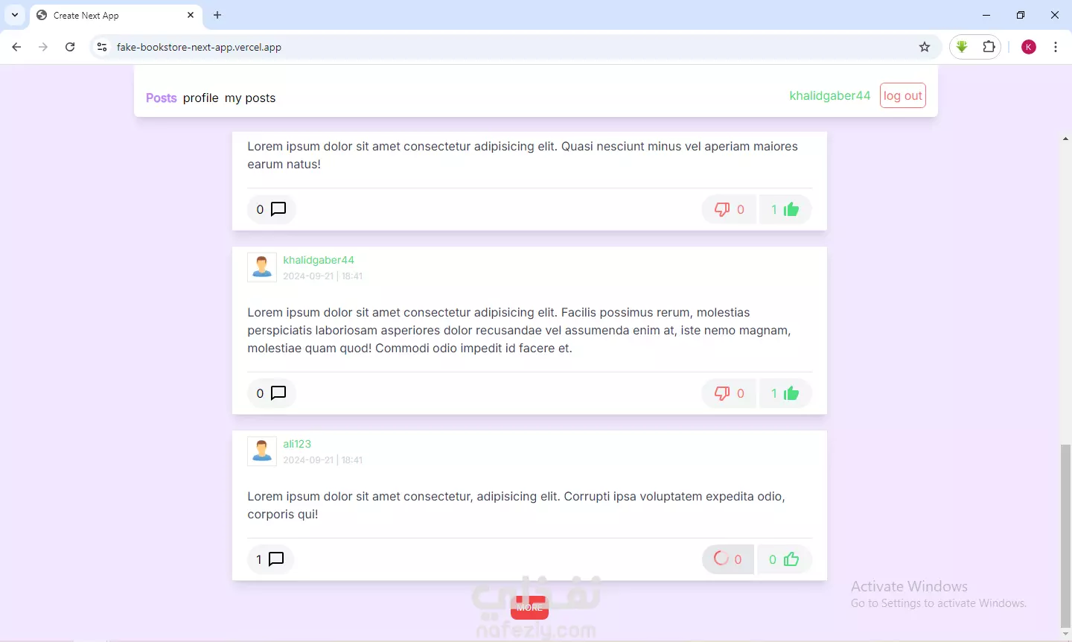Click the ali123 avatar image

click(262, 451)
